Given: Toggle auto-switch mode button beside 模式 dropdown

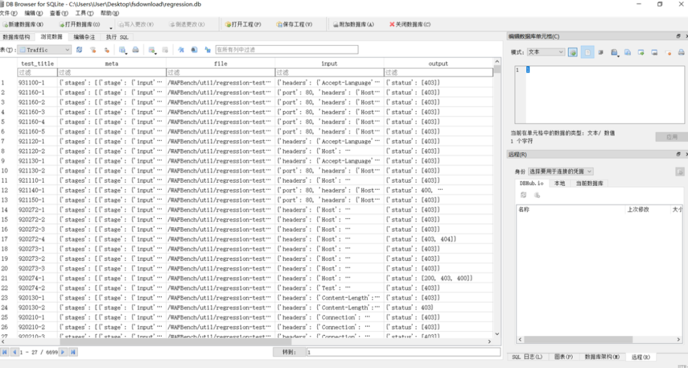Looking at the screenshot, I should 573,52.
